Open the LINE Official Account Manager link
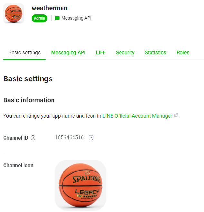The width and height of the screenshot is (204, 212). 137,116
